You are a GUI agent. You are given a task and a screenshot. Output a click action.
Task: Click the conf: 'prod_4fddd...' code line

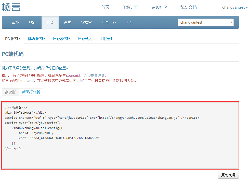[60, 138]
